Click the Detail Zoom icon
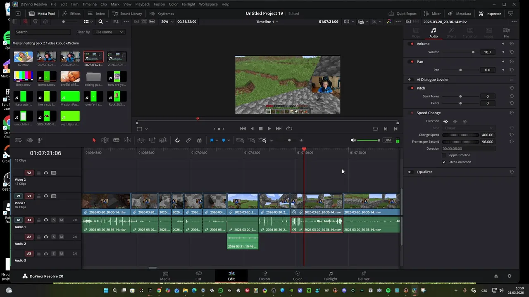This screenshot has height=297, width=529. click(x=252, y=140)
